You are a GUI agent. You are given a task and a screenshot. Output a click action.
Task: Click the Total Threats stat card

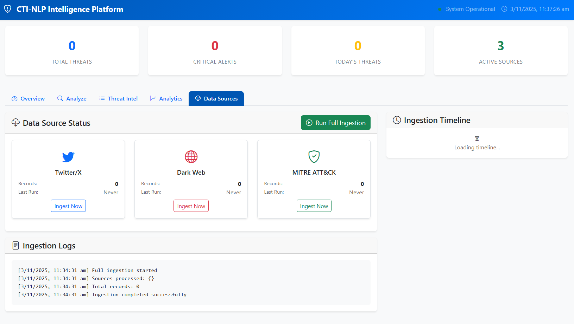72,51
